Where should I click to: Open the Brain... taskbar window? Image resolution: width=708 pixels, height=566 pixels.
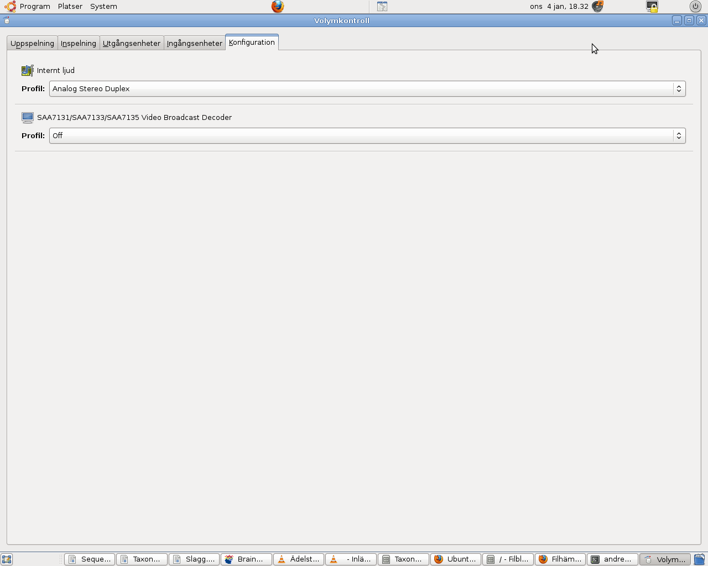click(246, 559)
